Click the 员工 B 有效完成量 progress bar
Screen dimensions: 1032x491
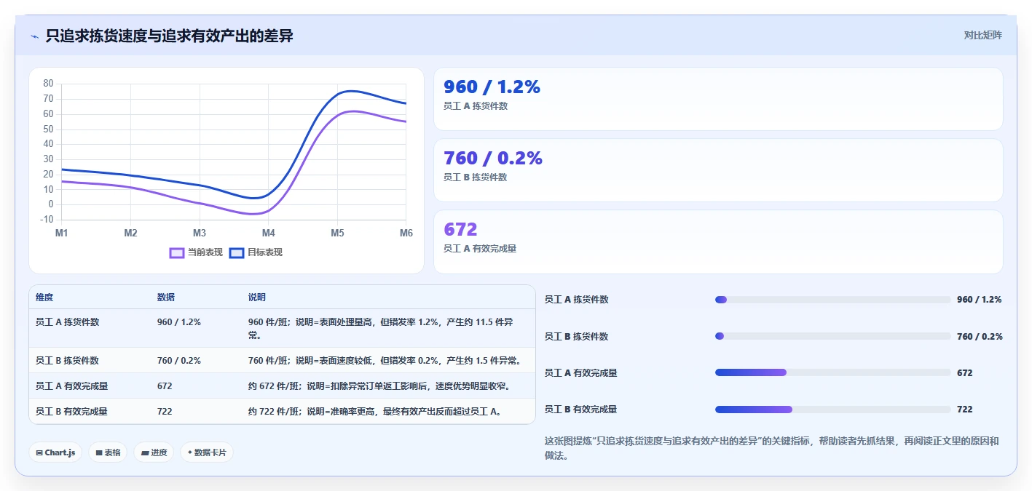[833, 410]
